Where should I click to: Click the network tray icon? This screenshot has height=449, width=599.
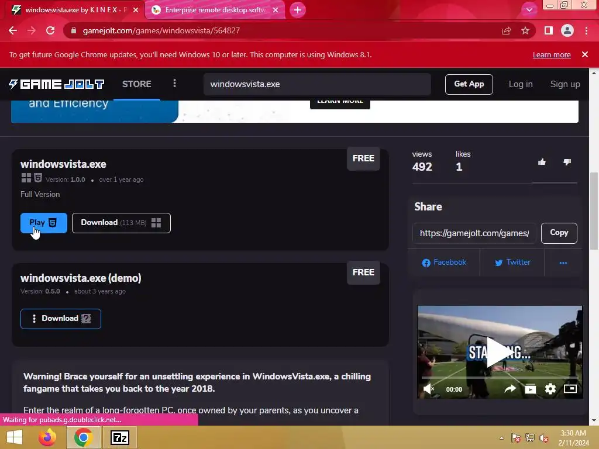(530, 438)
